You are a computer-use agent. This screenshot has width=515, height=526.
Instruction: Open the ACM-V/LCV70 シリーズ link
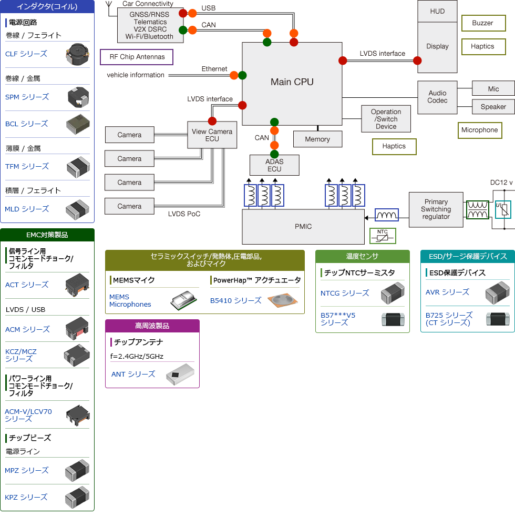coord(28,415)
